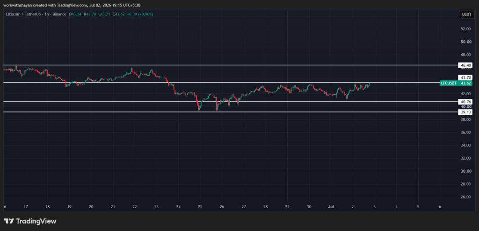
Task: Click date 23 on the time axis
Action: 157,207
